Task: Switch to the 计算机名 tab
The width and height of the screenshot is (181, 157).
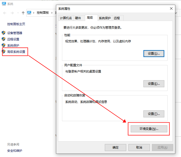Action: click(66, 18)
